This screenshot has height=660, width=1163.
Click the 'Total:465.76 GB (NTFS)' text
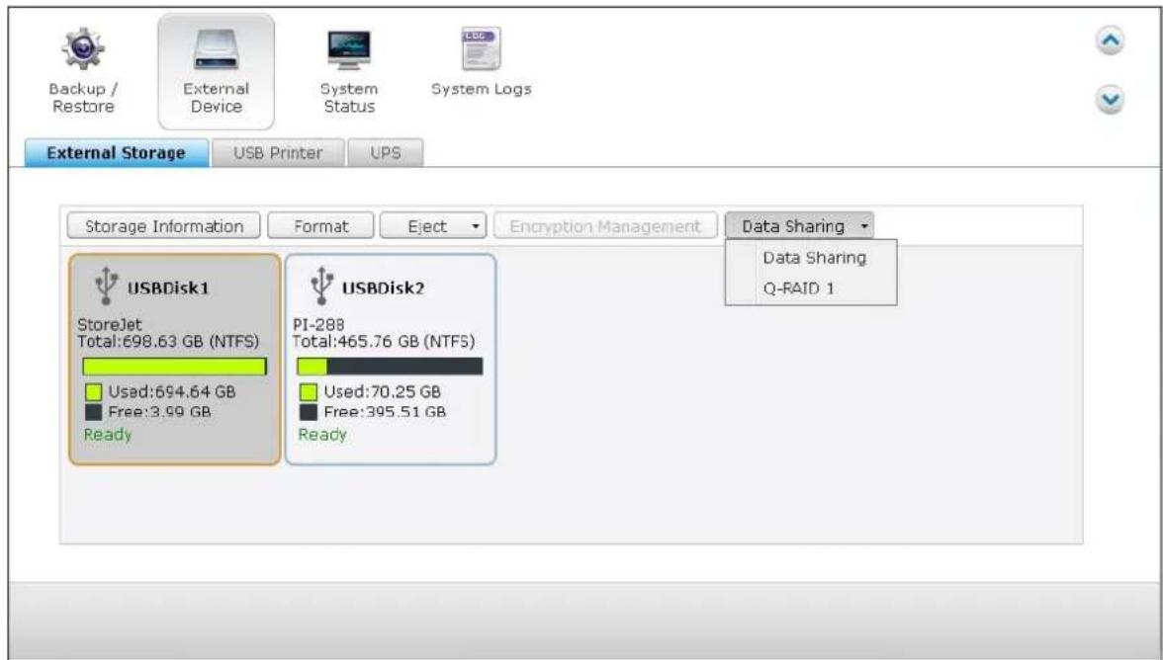(x=384, y=342)
